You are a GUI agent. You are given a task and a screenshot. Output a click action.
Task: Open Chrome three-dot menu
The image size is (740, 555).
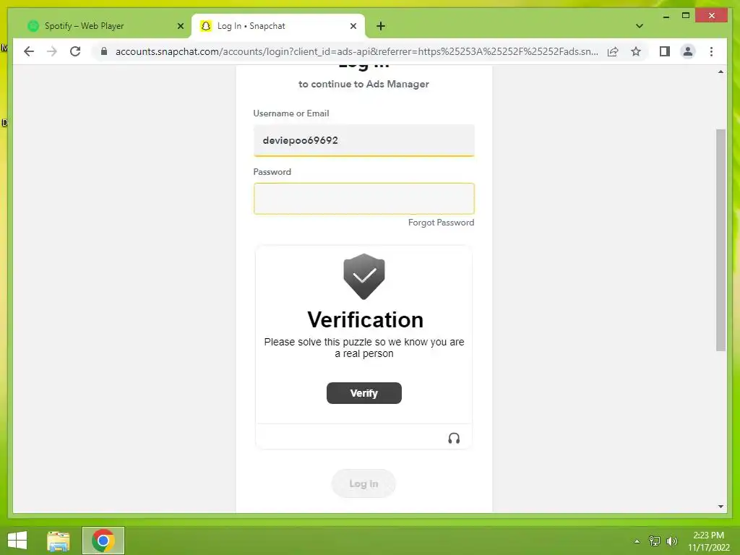click(711, 51)
